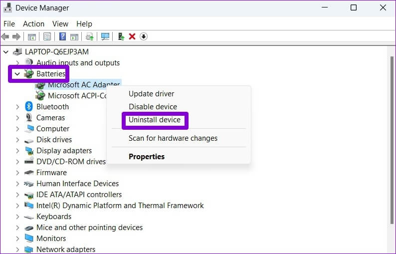Select Mice and other pointing devices label
The width and height of the screenshot is (396, 254).
[89, 228]
